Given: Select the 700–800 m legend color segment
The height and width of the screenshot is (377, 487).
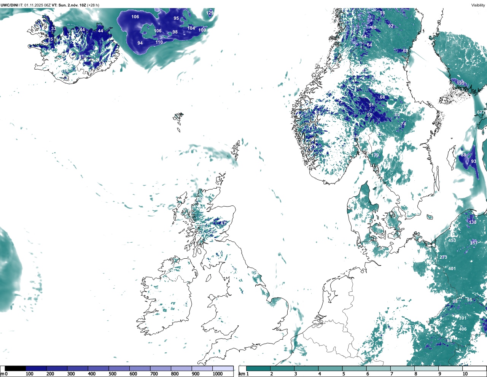Looking at the screenshot, I should [x=161, y=368].
